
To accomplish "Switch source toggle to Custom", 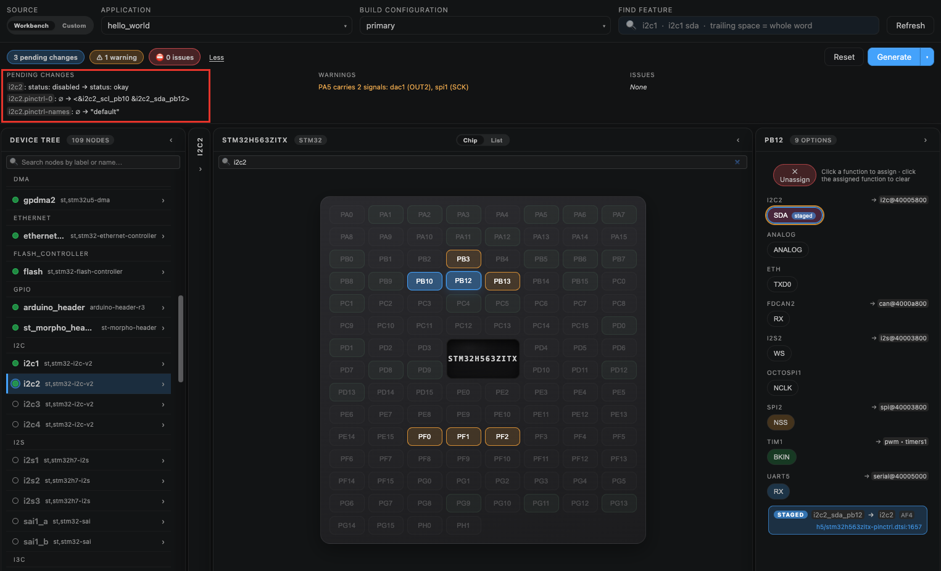I will pyautogui.click(x=74, y=26).
